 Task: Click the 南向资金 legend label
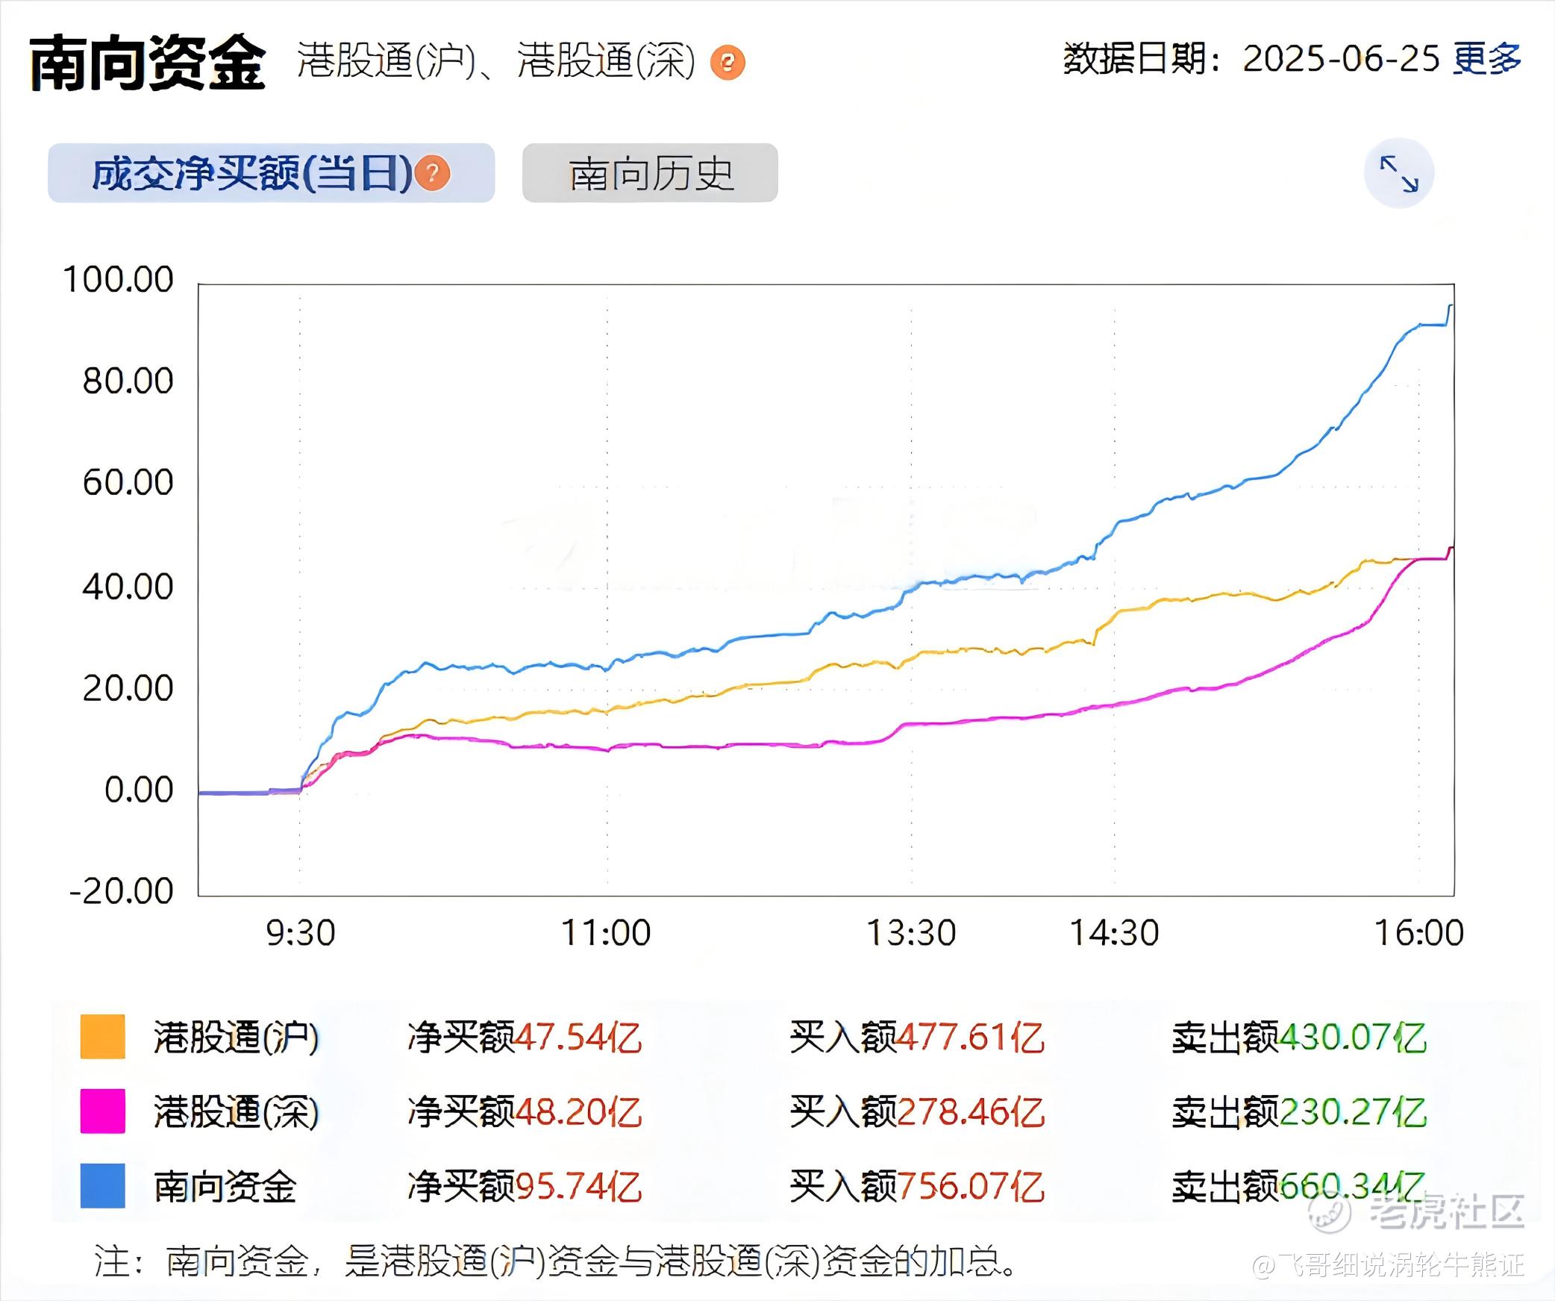[225, 1187]
